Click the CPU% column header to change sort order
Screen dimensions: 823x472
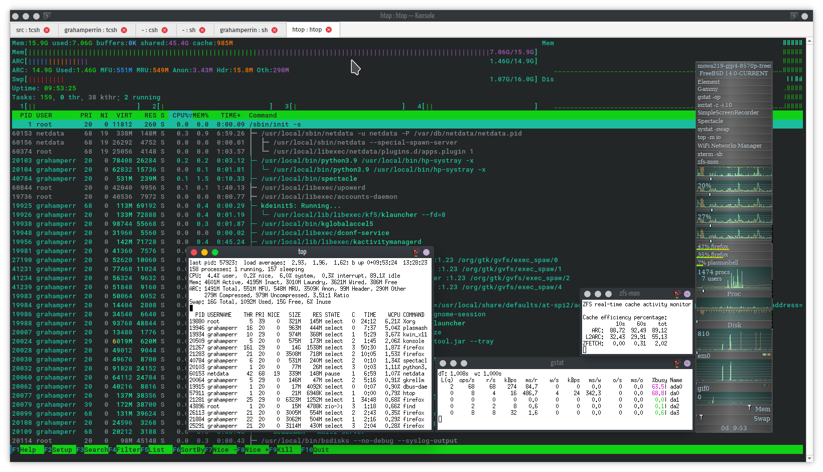(x=179, y=115)
